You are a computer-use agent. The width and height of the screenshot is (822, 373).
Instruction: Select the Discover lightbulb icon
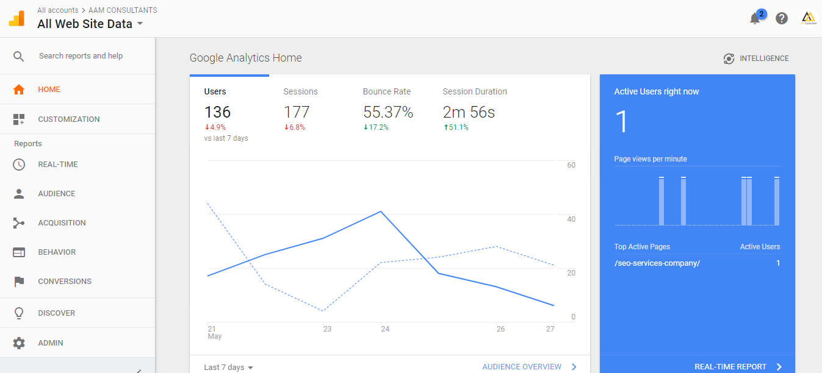tap(18, 313)
